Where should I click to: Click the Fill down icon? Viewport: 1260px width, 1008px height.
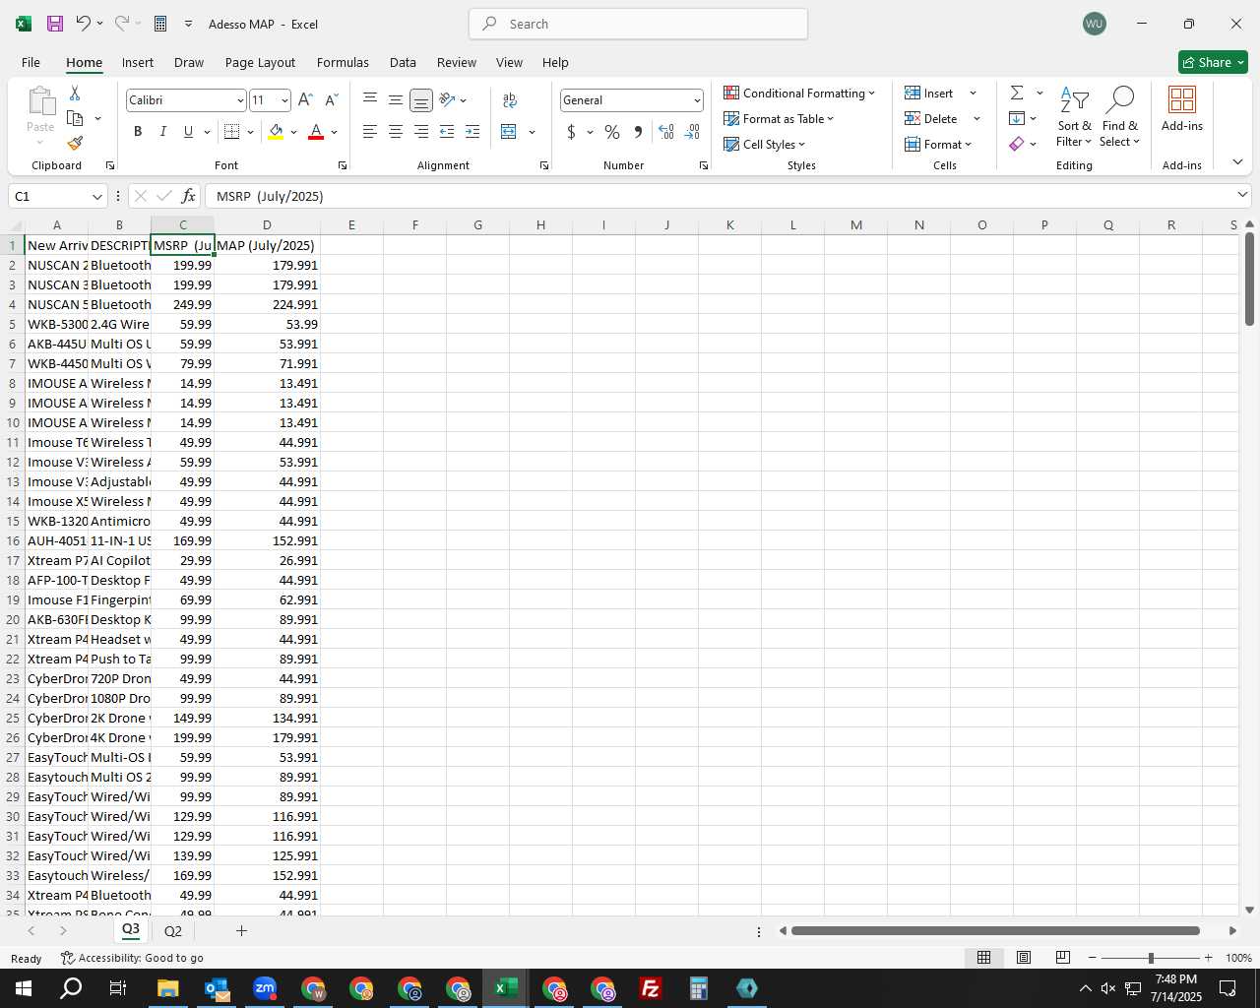(1017, 118)
